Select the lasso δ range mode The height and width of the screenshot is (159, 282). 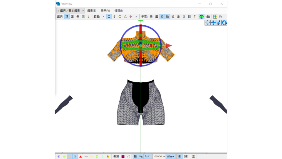114,16
